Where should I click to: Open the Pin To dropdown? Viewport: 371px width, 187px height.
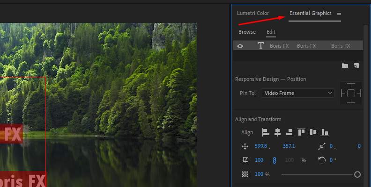coord(297,93)
